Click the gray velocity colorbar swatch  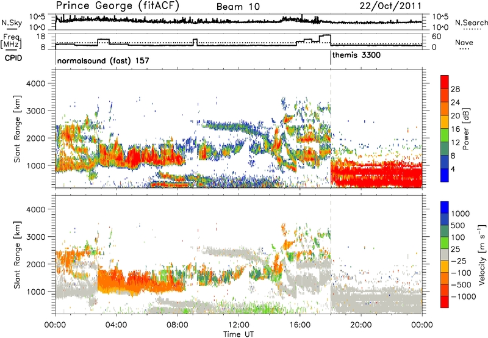[445, 255]
